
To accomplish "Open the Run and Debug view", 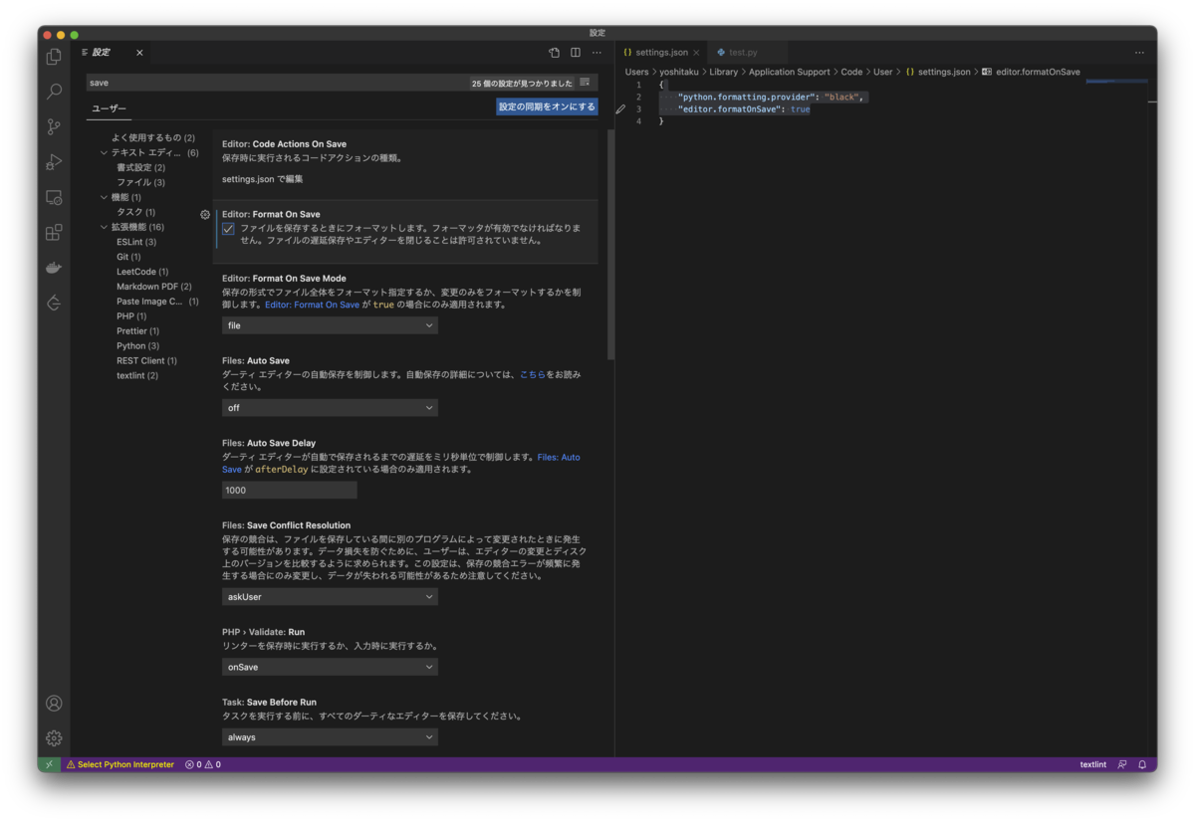I will [x=54, y=162].
